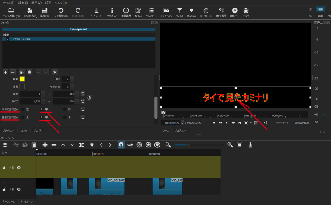The image size is (331, 205).
Task: Mute the bottom track speaker icon
Action: pos(11,189)
